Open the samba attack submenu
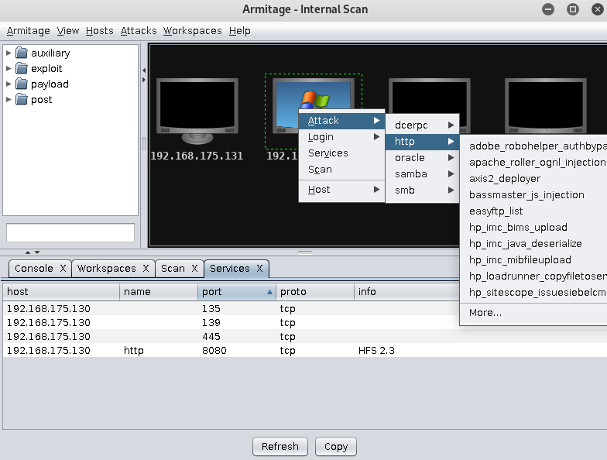This screenshot has height=460, width=607. 423,173
